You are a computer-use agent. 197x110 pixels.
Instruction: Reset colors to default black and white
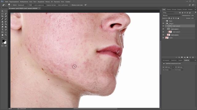click(x=2, y=43)
